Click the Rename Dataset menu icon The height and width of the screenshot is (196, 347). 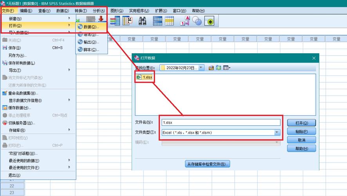pyautogui.click(x=5, y=93)
